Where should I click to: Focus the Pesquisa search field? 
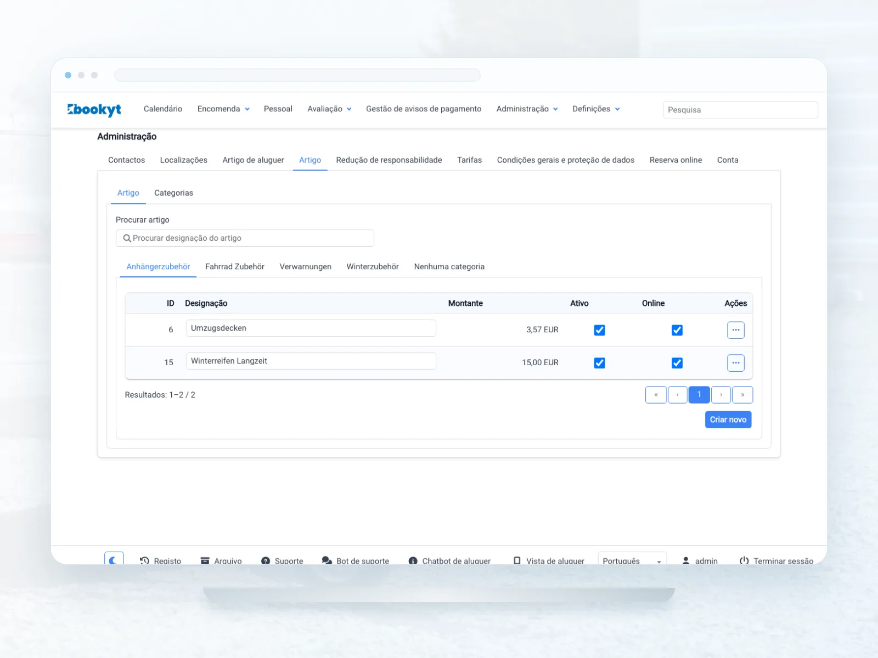(x=740, y=110)
